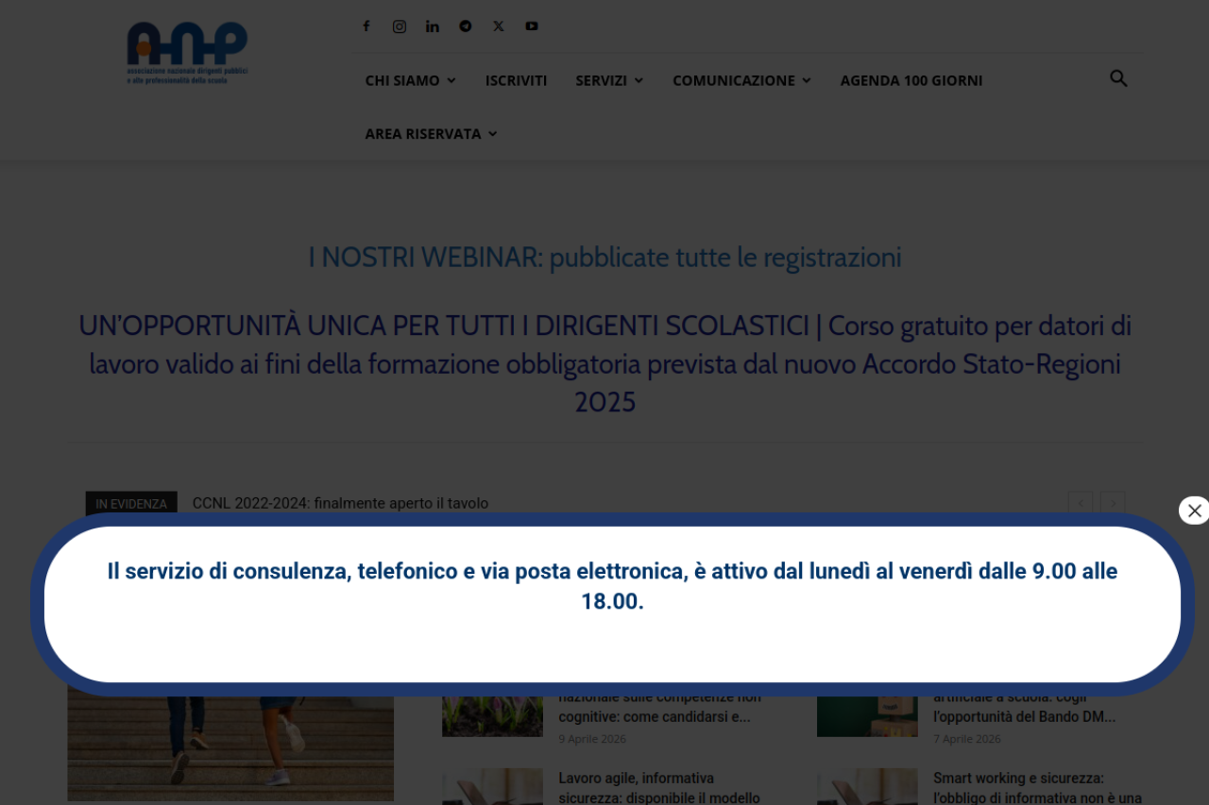Open the AGENDA 100 GIORNI menu item
This screenshot has height=805, width=1209.
[911, 80]
